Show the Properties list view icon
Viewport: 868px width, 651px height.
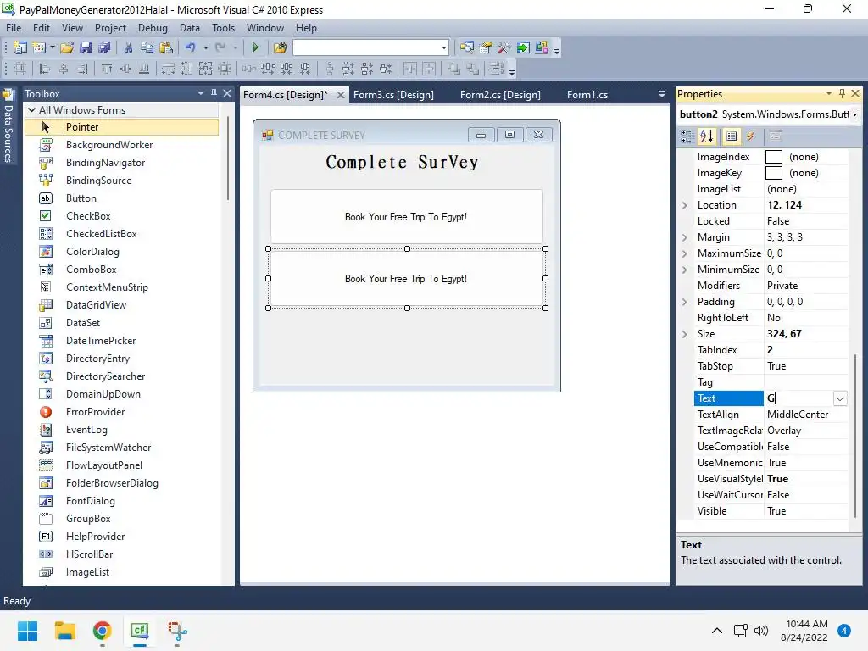click(732, 136)
